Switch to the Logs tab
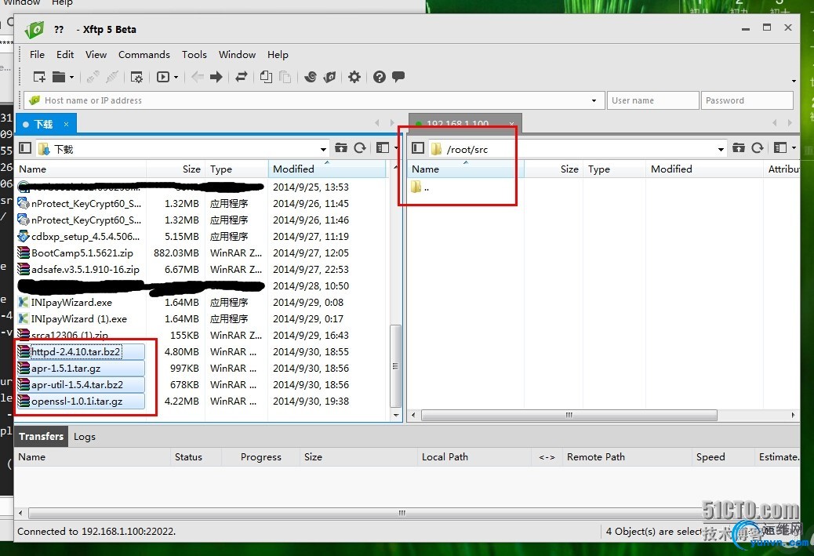814x556 pixels. coord(84,437)
